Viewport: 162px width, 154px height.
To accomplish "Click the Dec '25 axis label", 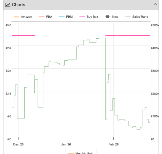I will point(18,144).
